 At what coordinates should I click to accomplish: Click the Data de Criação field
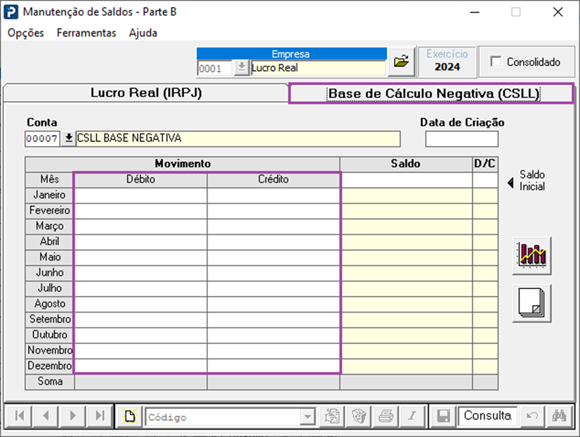[462, 139]
